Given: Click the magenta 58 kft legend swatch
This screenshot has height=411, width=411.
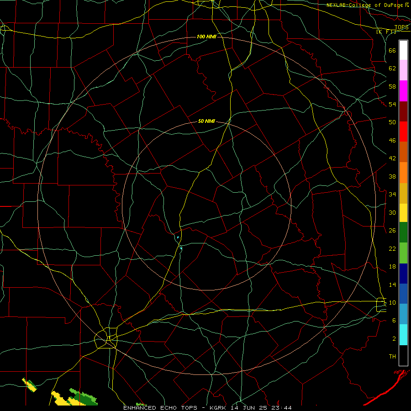Looking at the screenshot, I should 403,91.
